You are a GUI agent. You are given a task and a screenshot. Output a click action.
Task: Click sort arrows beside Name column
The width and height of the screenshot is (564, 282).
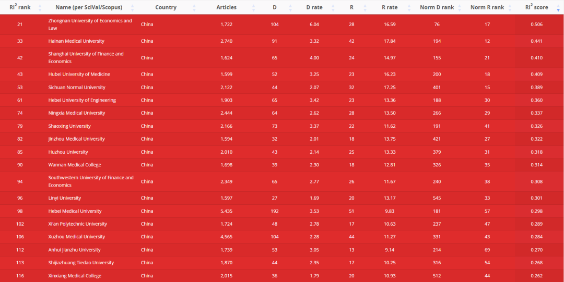click(x=132, y=7)
